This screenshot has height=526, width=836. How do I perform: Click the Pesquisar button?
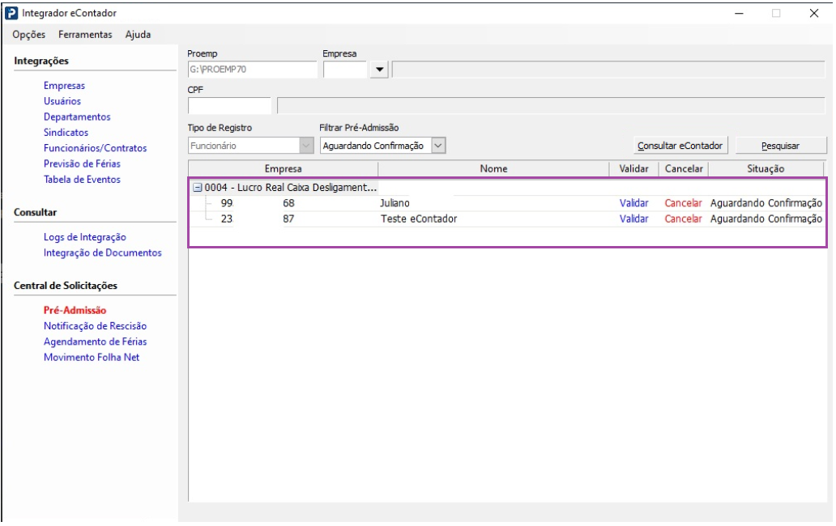click(781, 146)
